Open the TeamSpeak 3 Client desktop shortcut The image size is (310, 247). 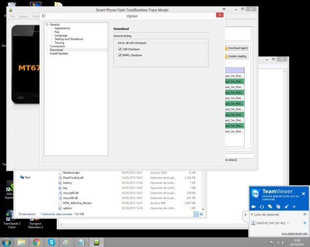tap(12, 219)
